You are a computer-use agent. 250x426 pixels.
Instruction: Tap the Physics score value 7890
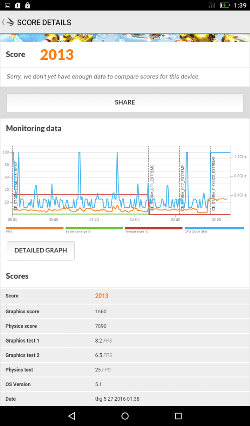101,326
